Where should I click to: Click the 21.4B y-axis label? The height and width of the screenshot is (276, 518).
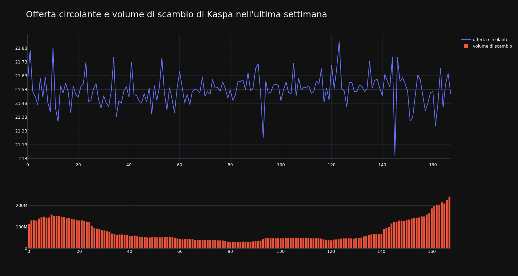[21, 103]
